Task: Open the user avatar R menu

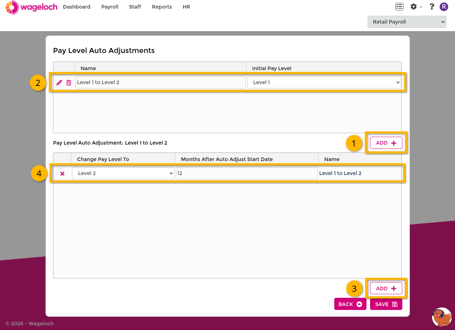Action: (444, 7)
